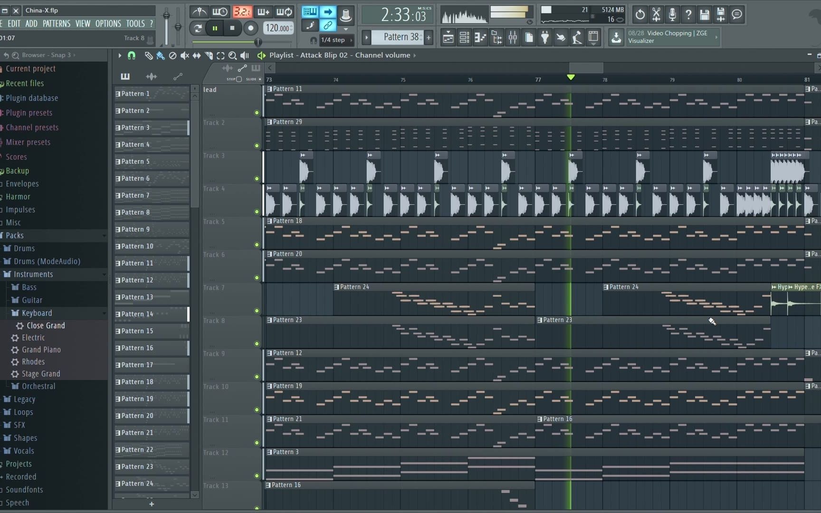821x513 pixels.
Task: Open the audio editor scissors icon
Action: [656, 15]
